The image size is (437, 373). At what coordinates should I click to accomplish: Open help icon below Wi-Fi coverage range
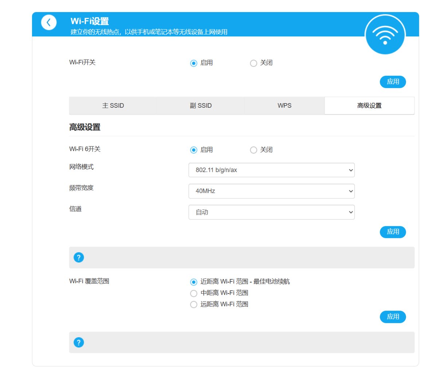click(79, 342)
